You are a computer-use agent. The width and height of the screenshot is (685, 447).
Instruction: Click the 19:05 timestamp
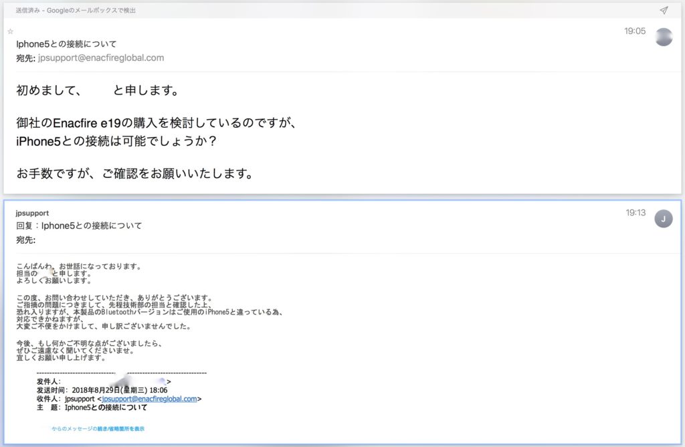[635, 31]
